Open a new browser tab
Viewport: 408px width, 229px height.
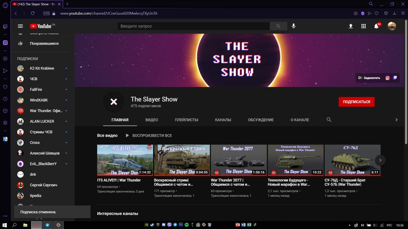[x=67, y=4]
